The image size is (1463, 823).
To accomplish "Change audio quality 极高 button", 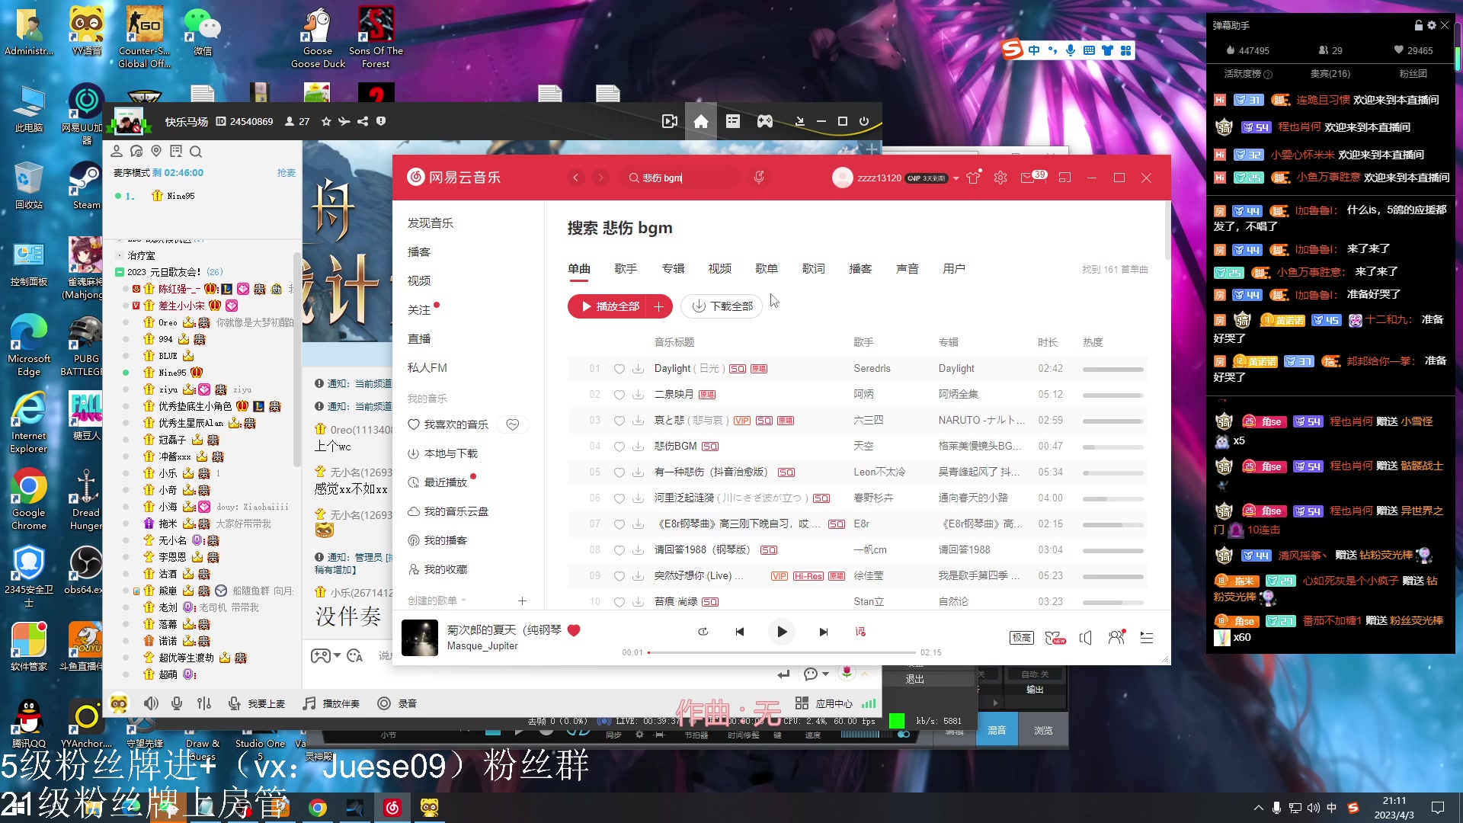I will (x=1021, y=638).
